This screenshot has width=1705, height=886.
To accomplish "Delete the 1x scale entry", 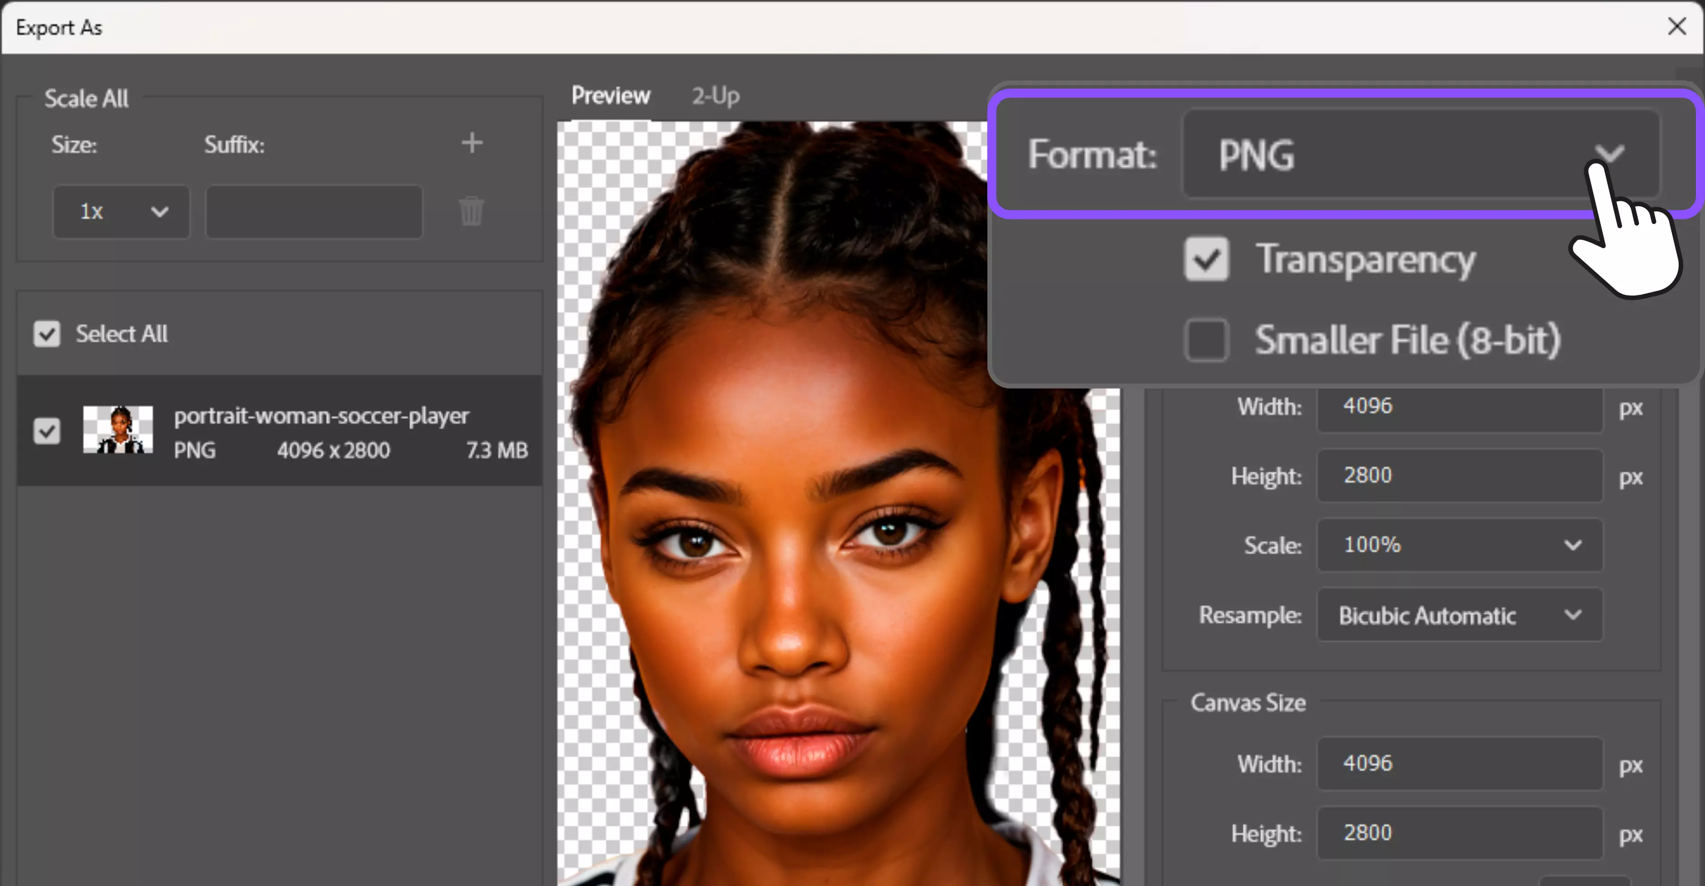I will click(x=471, y=211).
